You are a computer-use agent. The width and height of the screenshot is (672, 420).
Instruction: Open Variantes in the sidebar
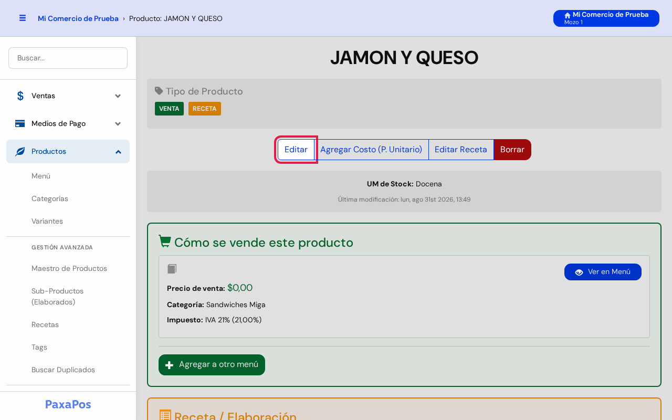47,221
